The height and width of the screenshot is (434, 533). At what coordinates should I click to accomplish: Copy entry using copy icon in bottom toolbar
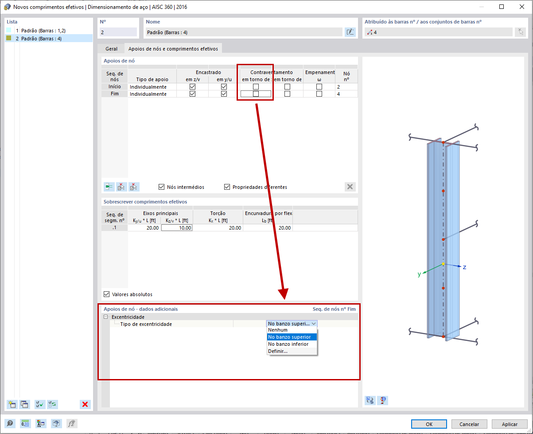coord(25,404)
